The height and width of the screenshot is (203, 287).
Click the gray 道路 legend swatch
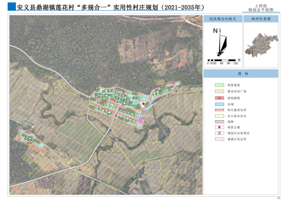click(x=219, y=121)
